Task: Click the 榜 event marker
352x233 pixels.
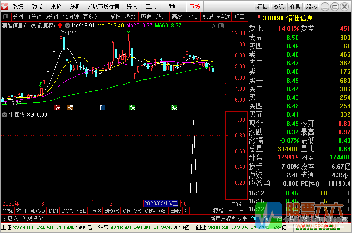Action: click(x=70, y=107)
